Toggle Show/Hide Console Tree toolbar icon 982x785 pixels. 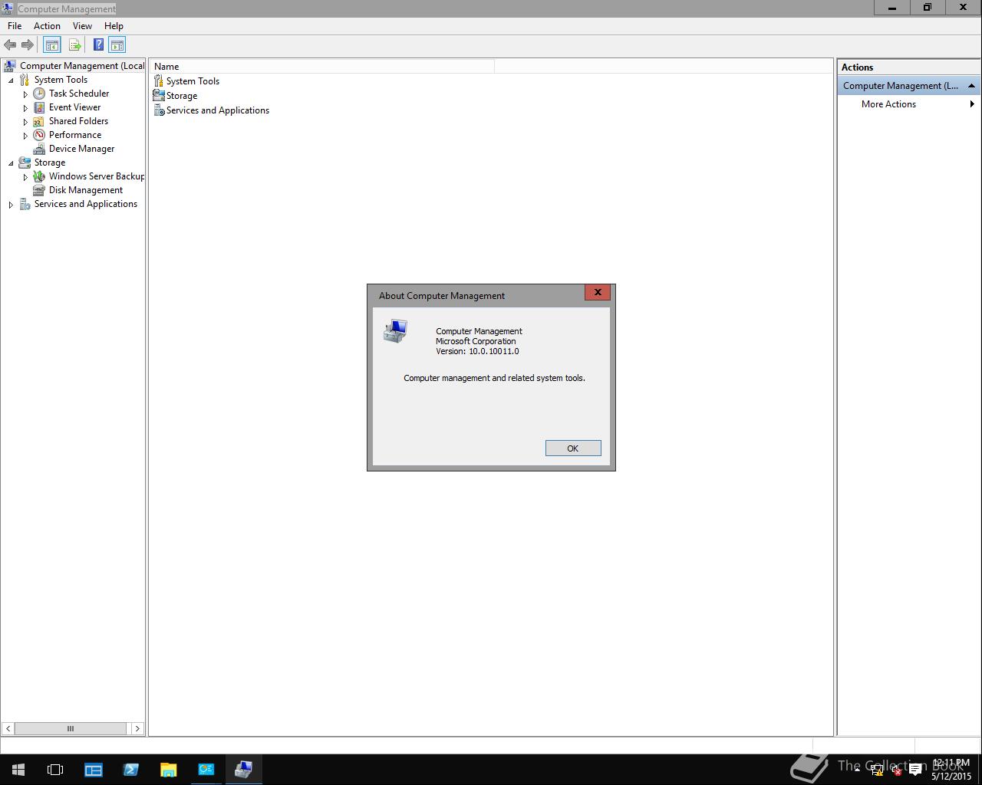51,45
